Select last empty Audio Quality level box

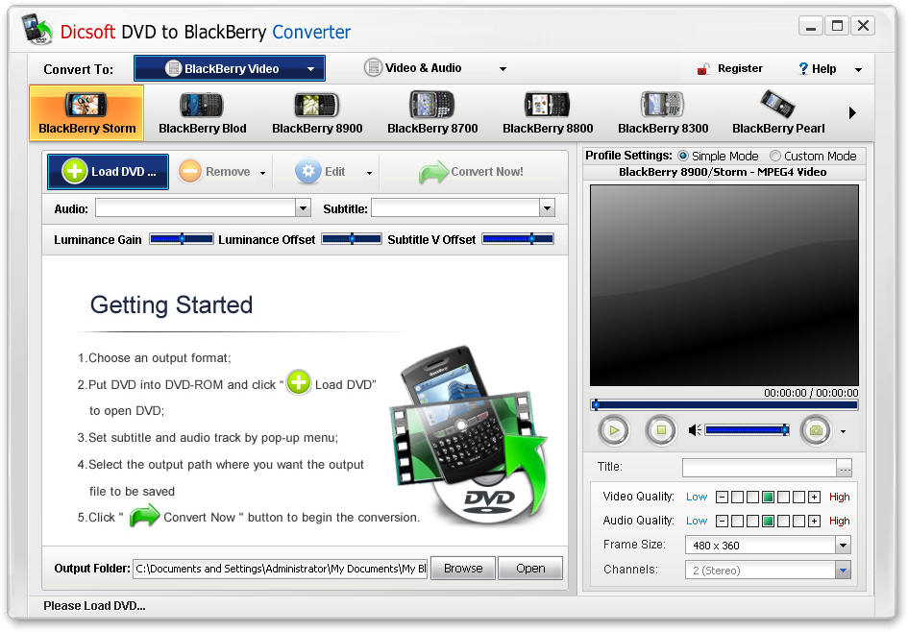point(798,521)
